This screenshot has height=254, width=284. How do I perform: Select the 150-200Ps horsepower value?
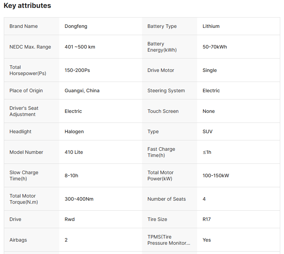(77, 70)
